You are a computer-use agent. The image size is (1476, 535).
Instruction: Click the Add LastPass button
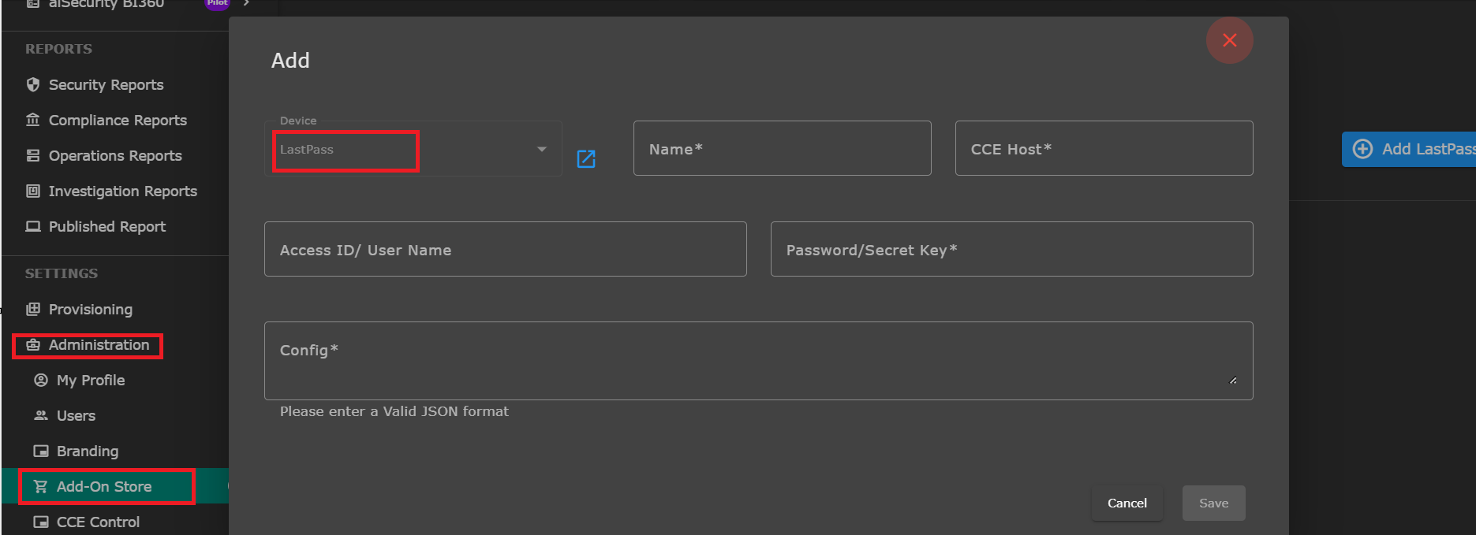pos(1409,149)
